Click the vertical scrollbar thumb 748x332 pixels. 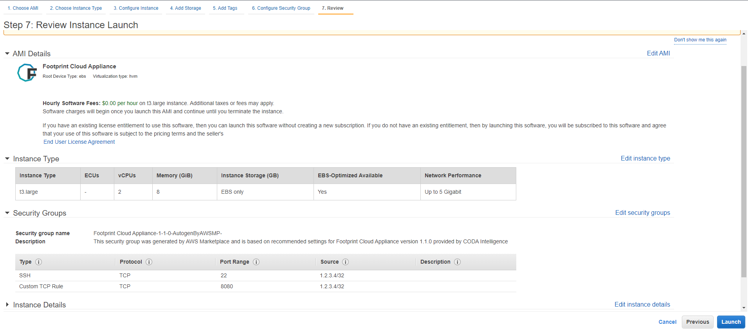(x=744, y=172)
